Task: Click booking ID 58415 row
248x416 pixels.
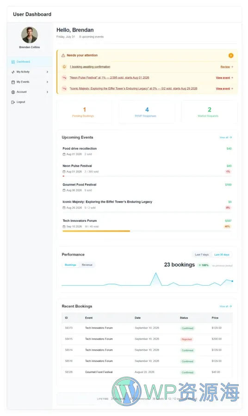Action: click(147, 339)
